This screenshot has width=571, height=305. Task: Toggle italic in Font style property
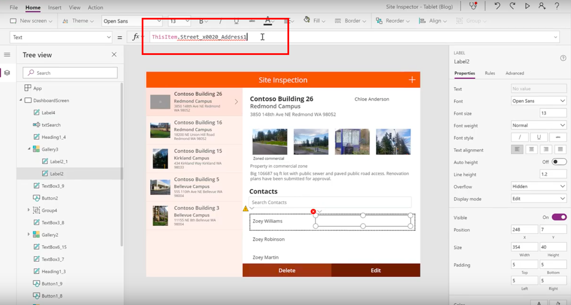520,137
